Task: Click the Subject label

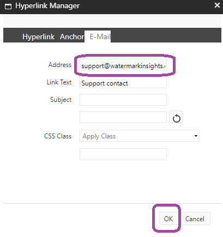Action: pos(61,100)
